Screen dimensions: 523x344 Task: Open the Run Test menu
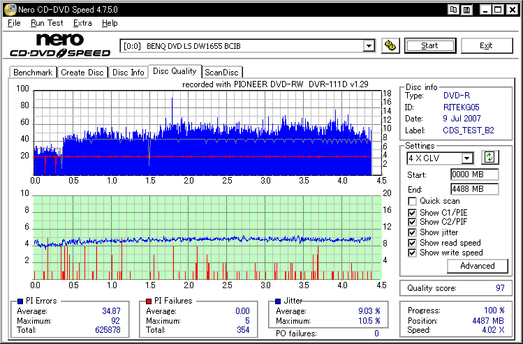click(47, 23)
